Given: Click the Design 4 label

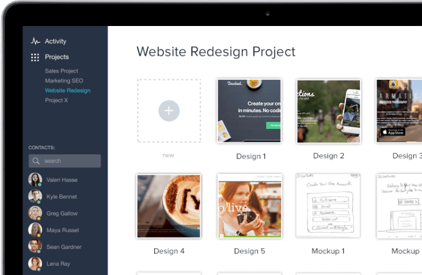Looking at the screenshot, I should click(169, 251).
